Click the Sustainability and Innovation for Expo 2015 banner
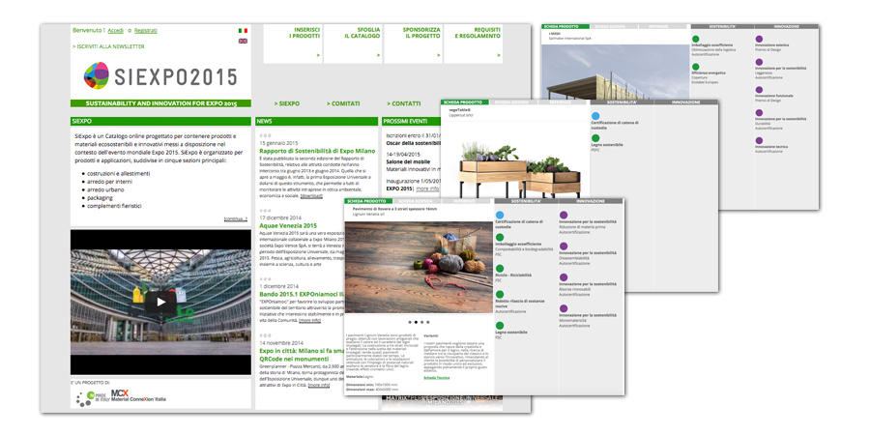Image resolution: width=870 pixels, height=435 pixels. point(160,103)
